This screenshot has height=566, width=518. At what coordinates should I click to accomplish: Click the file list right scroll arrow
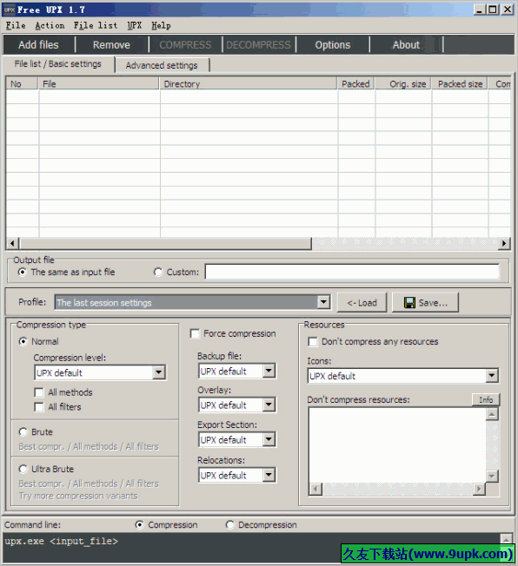[503, 243]
